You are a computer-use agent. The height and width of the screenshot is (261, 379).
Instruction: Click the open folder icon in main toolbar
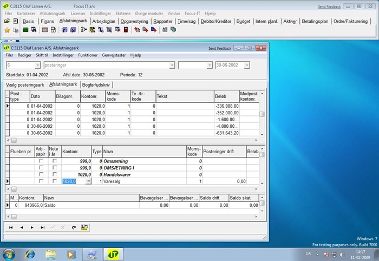point(7,21)
